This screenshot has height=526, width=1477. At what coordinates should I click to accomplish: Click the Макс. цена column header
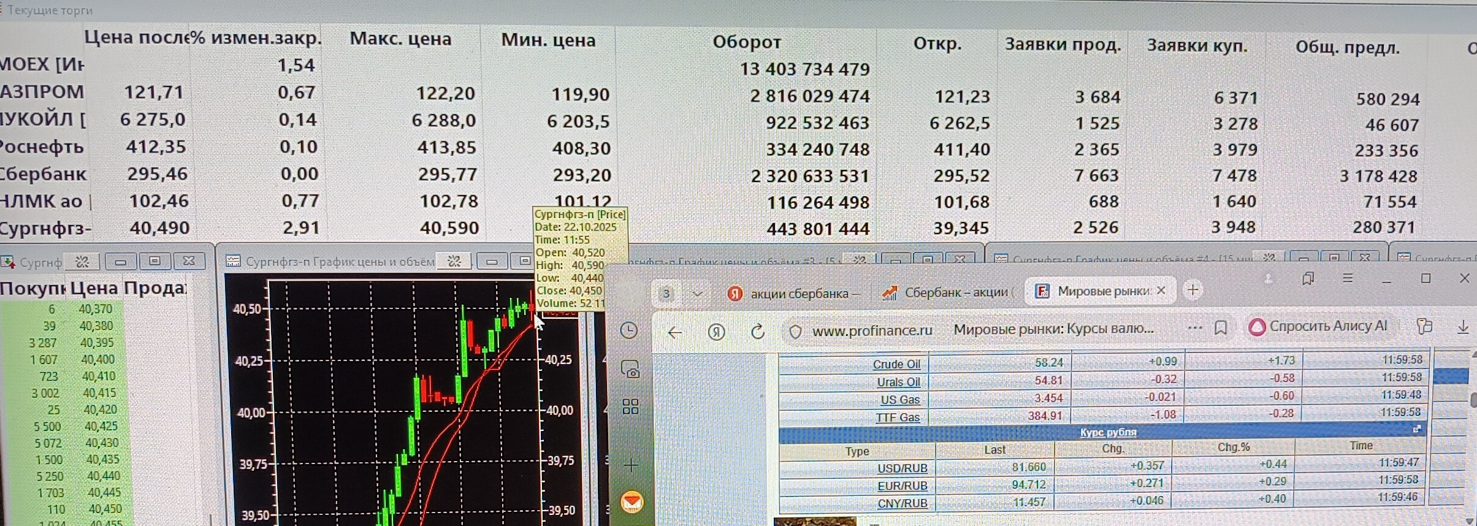pos(400,39)
